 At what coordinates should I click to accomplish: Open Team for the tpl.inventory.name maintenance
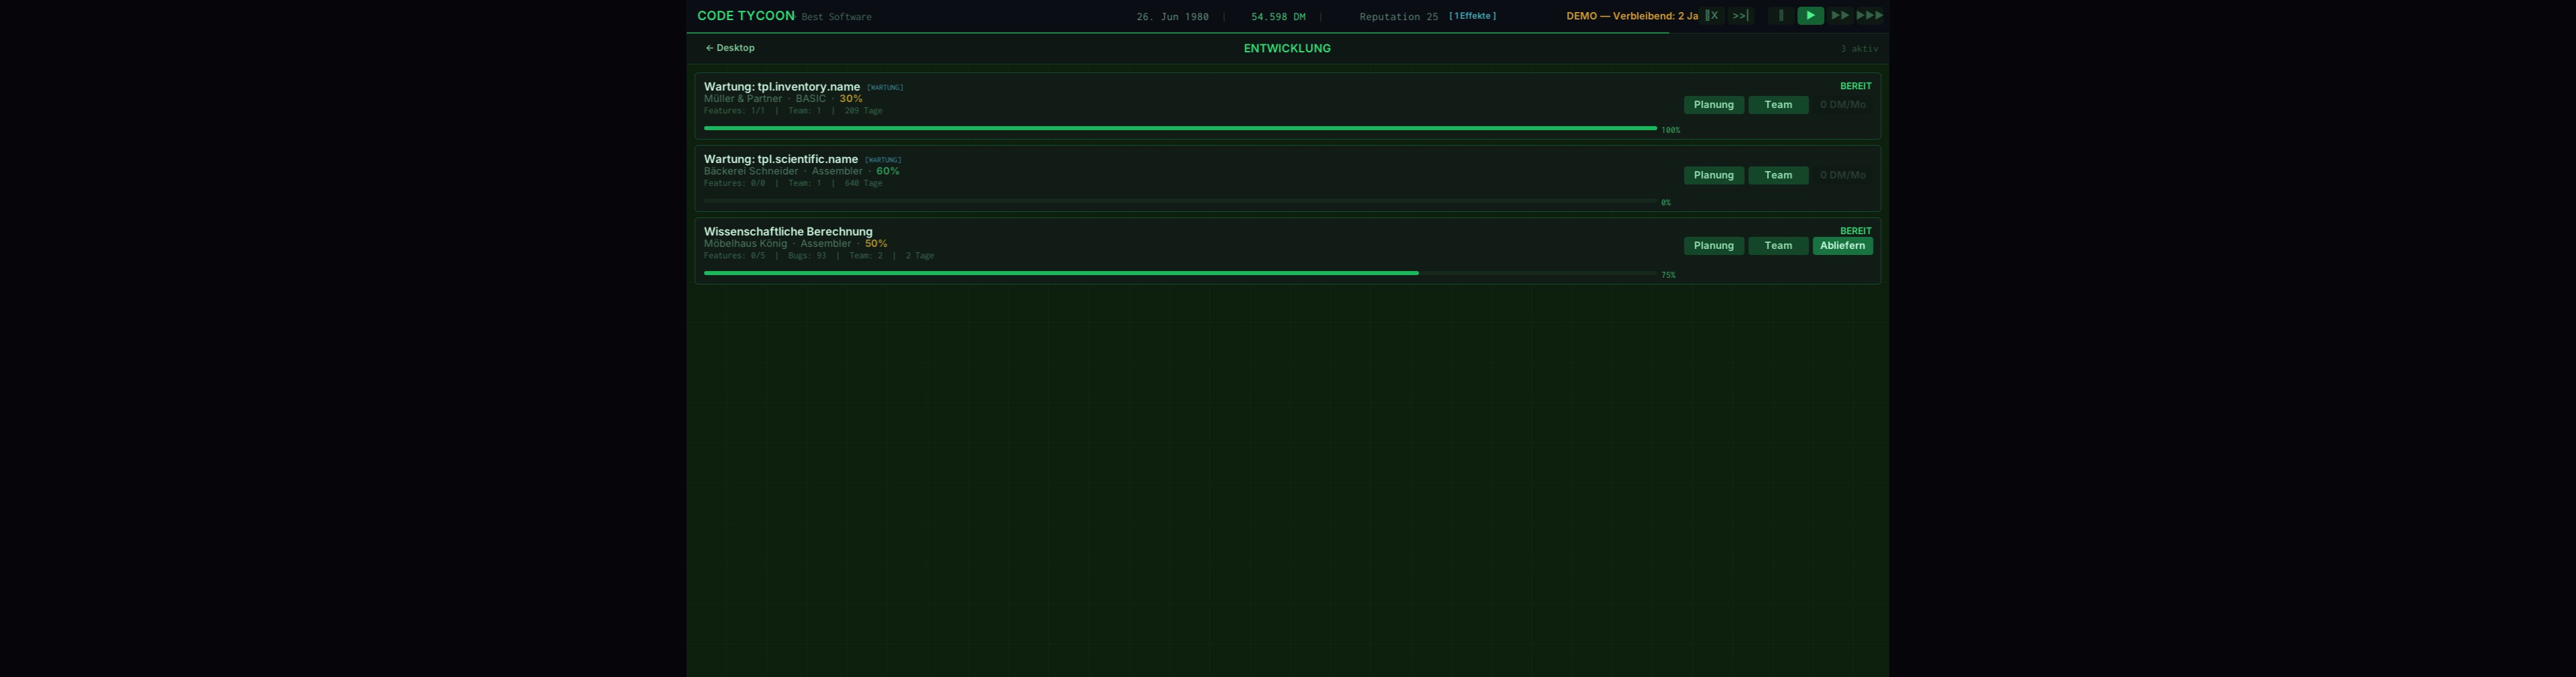tap(1777, 105)
